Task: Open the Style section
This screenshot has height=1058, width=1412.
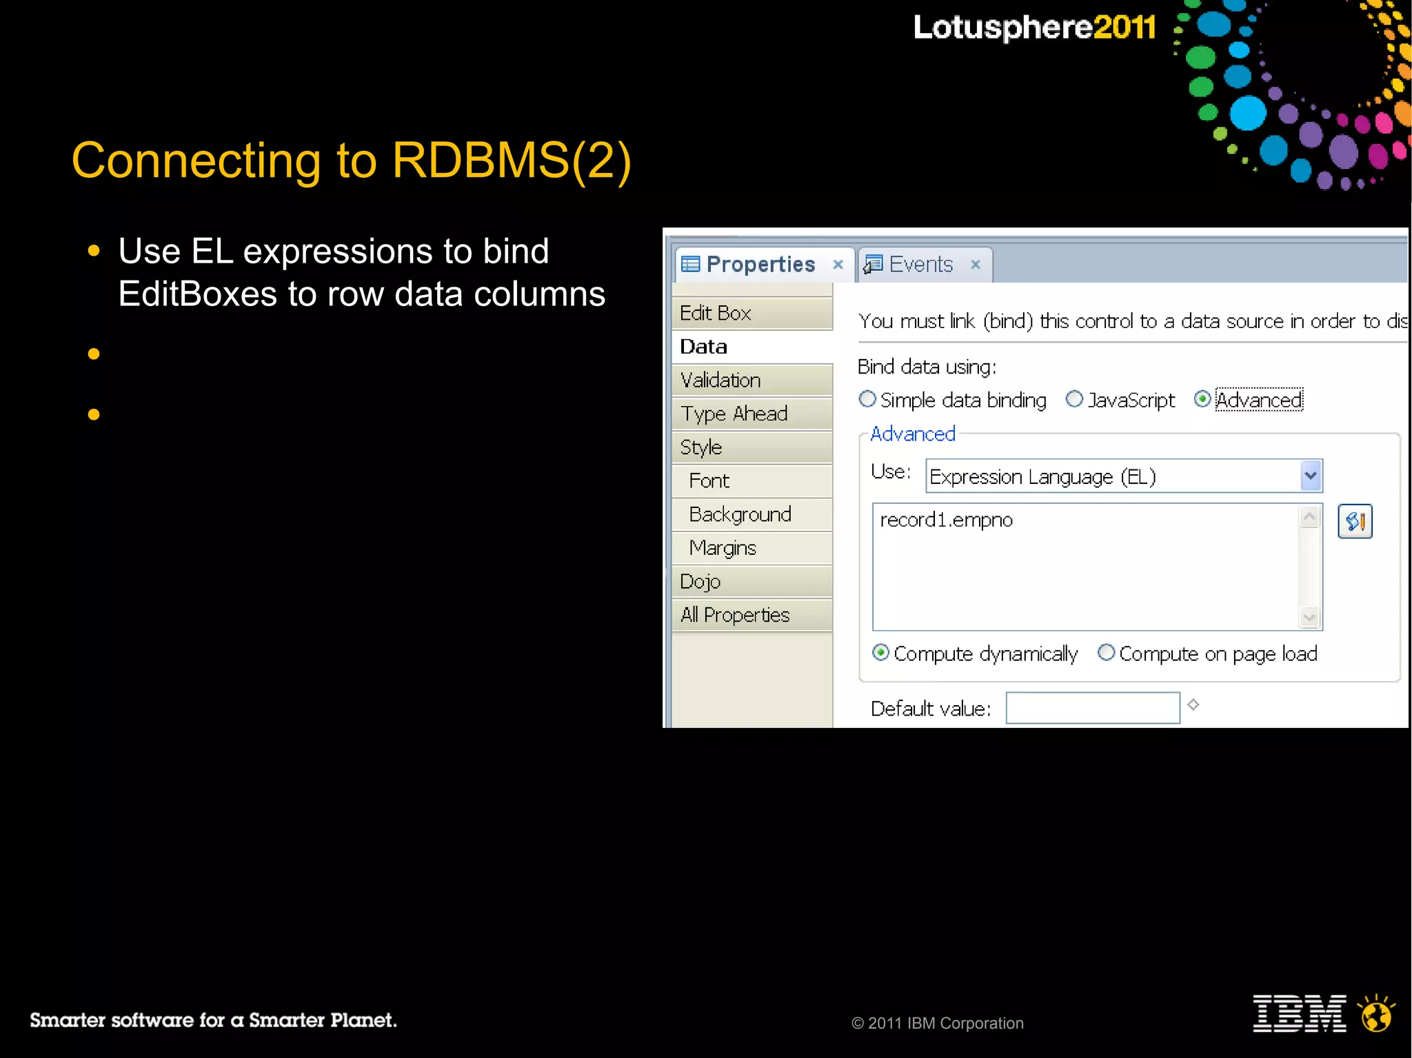Action: coord(752,447)
